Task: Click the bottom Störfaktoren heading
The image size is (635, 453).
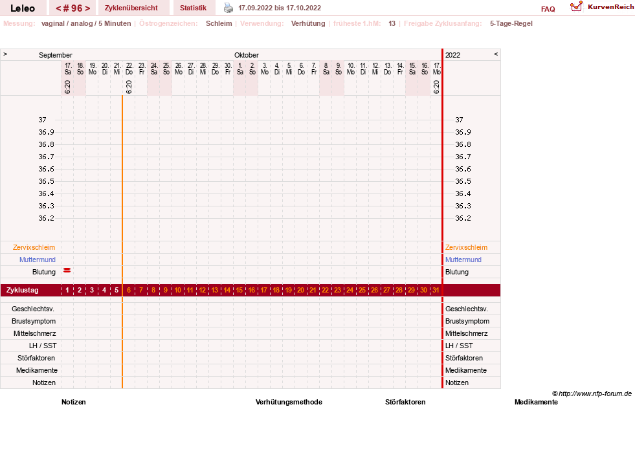Action: [x=405, y=402]
